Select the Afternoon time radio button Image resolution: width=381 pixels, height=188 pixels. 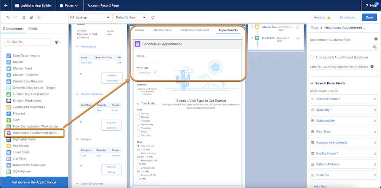(x=138, y=168)
